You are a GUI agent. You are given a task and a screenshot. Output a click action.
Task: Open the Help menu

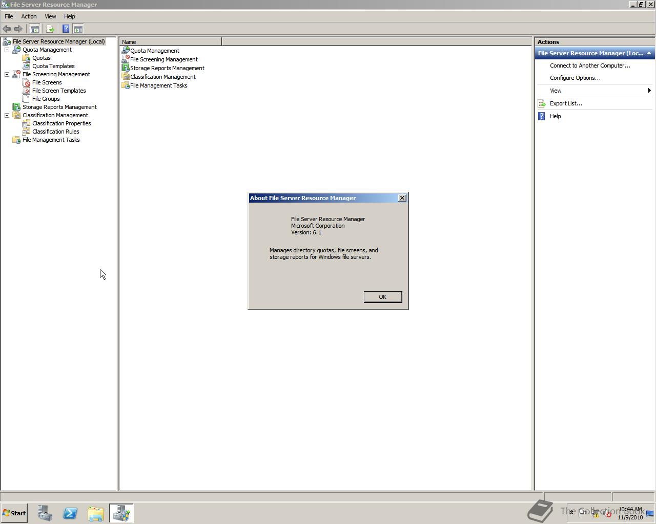pos(70,16)
